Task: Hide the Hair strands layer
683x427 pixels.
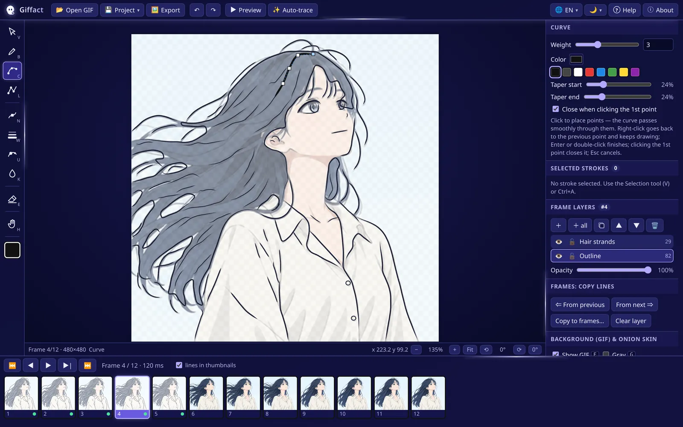Action: point(559,242)
